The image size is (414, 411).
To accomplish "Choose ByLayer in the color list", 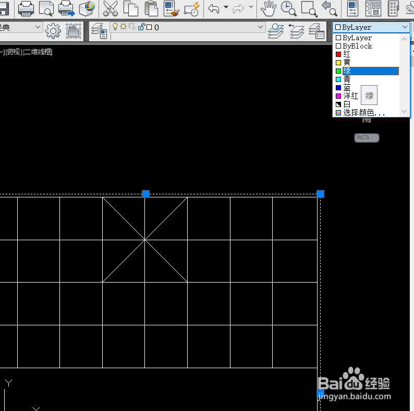I will coord(367,38).
